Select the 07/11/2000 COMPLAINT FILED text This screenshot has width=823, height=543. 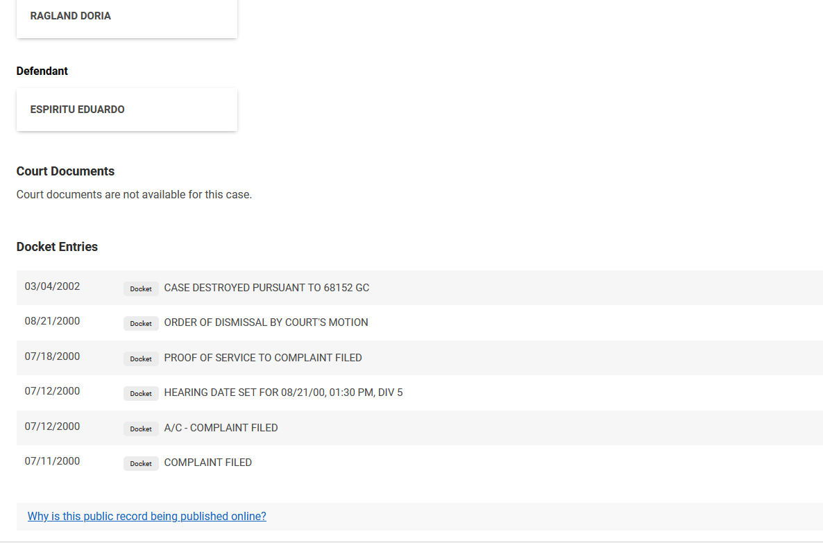pyautogui.click(x=207, y=463)
